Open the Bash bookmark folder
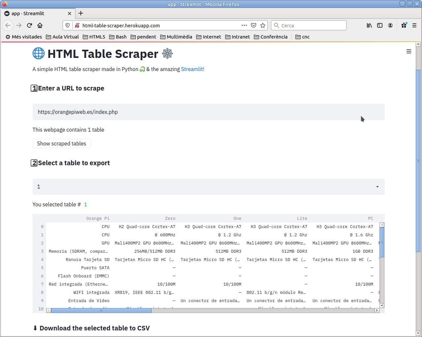The height and width of the screenshot is (337, 422). tap(118, 37)
